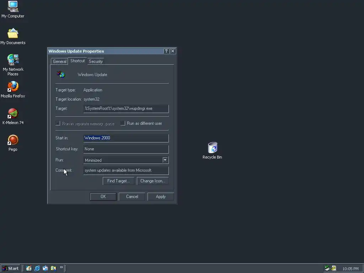Viewport: 364px width, 273px height.
Task: Click the Start in field
Action: click(x=126, y=138)
